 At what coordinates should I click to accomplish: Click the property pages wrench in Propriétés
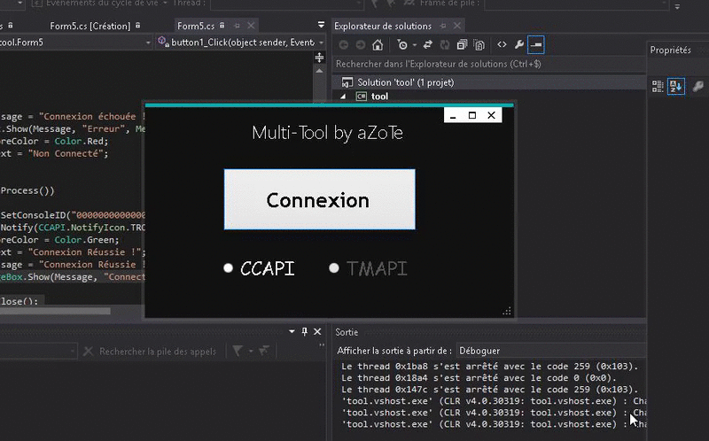(x=697, y=86)
